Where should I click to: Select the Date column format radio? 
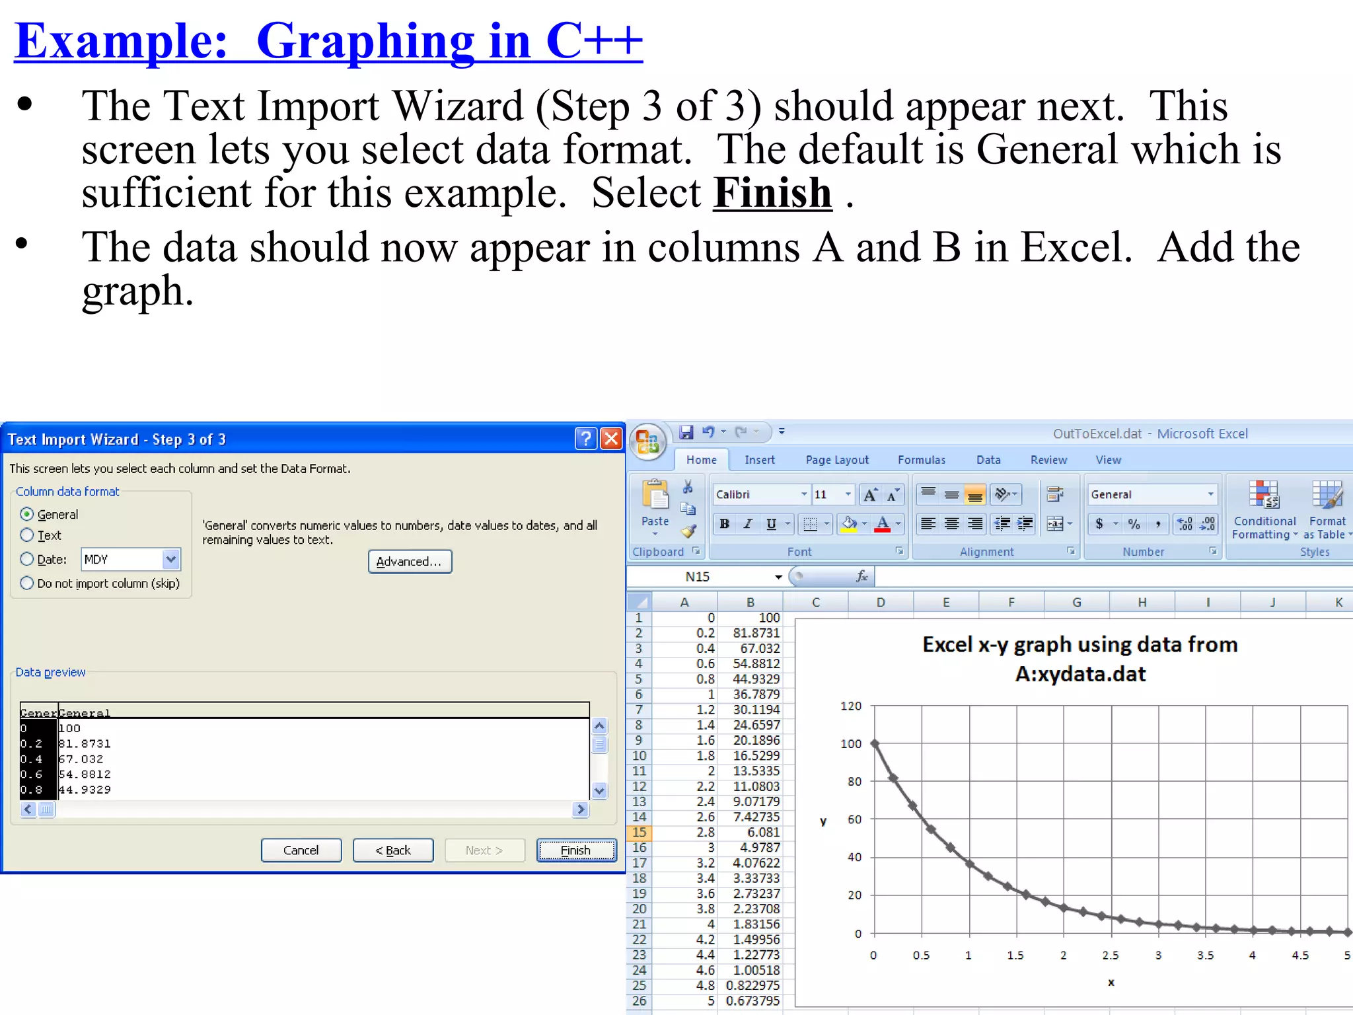(27, 559)
